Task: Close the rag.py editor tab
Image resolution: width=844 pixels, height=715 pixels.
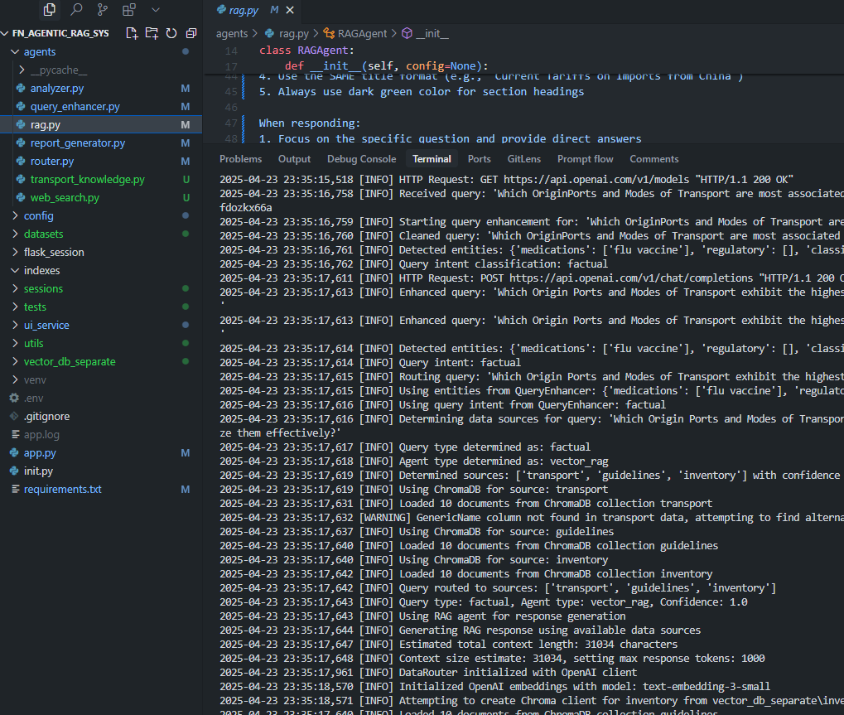Action: [x=290, y=10]
